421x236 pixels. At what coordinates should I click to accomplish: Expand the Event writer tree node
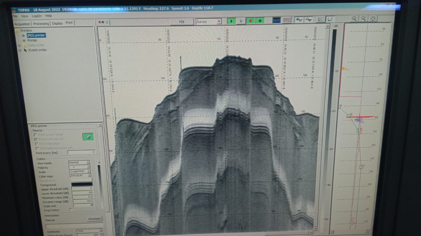point(20,50)
